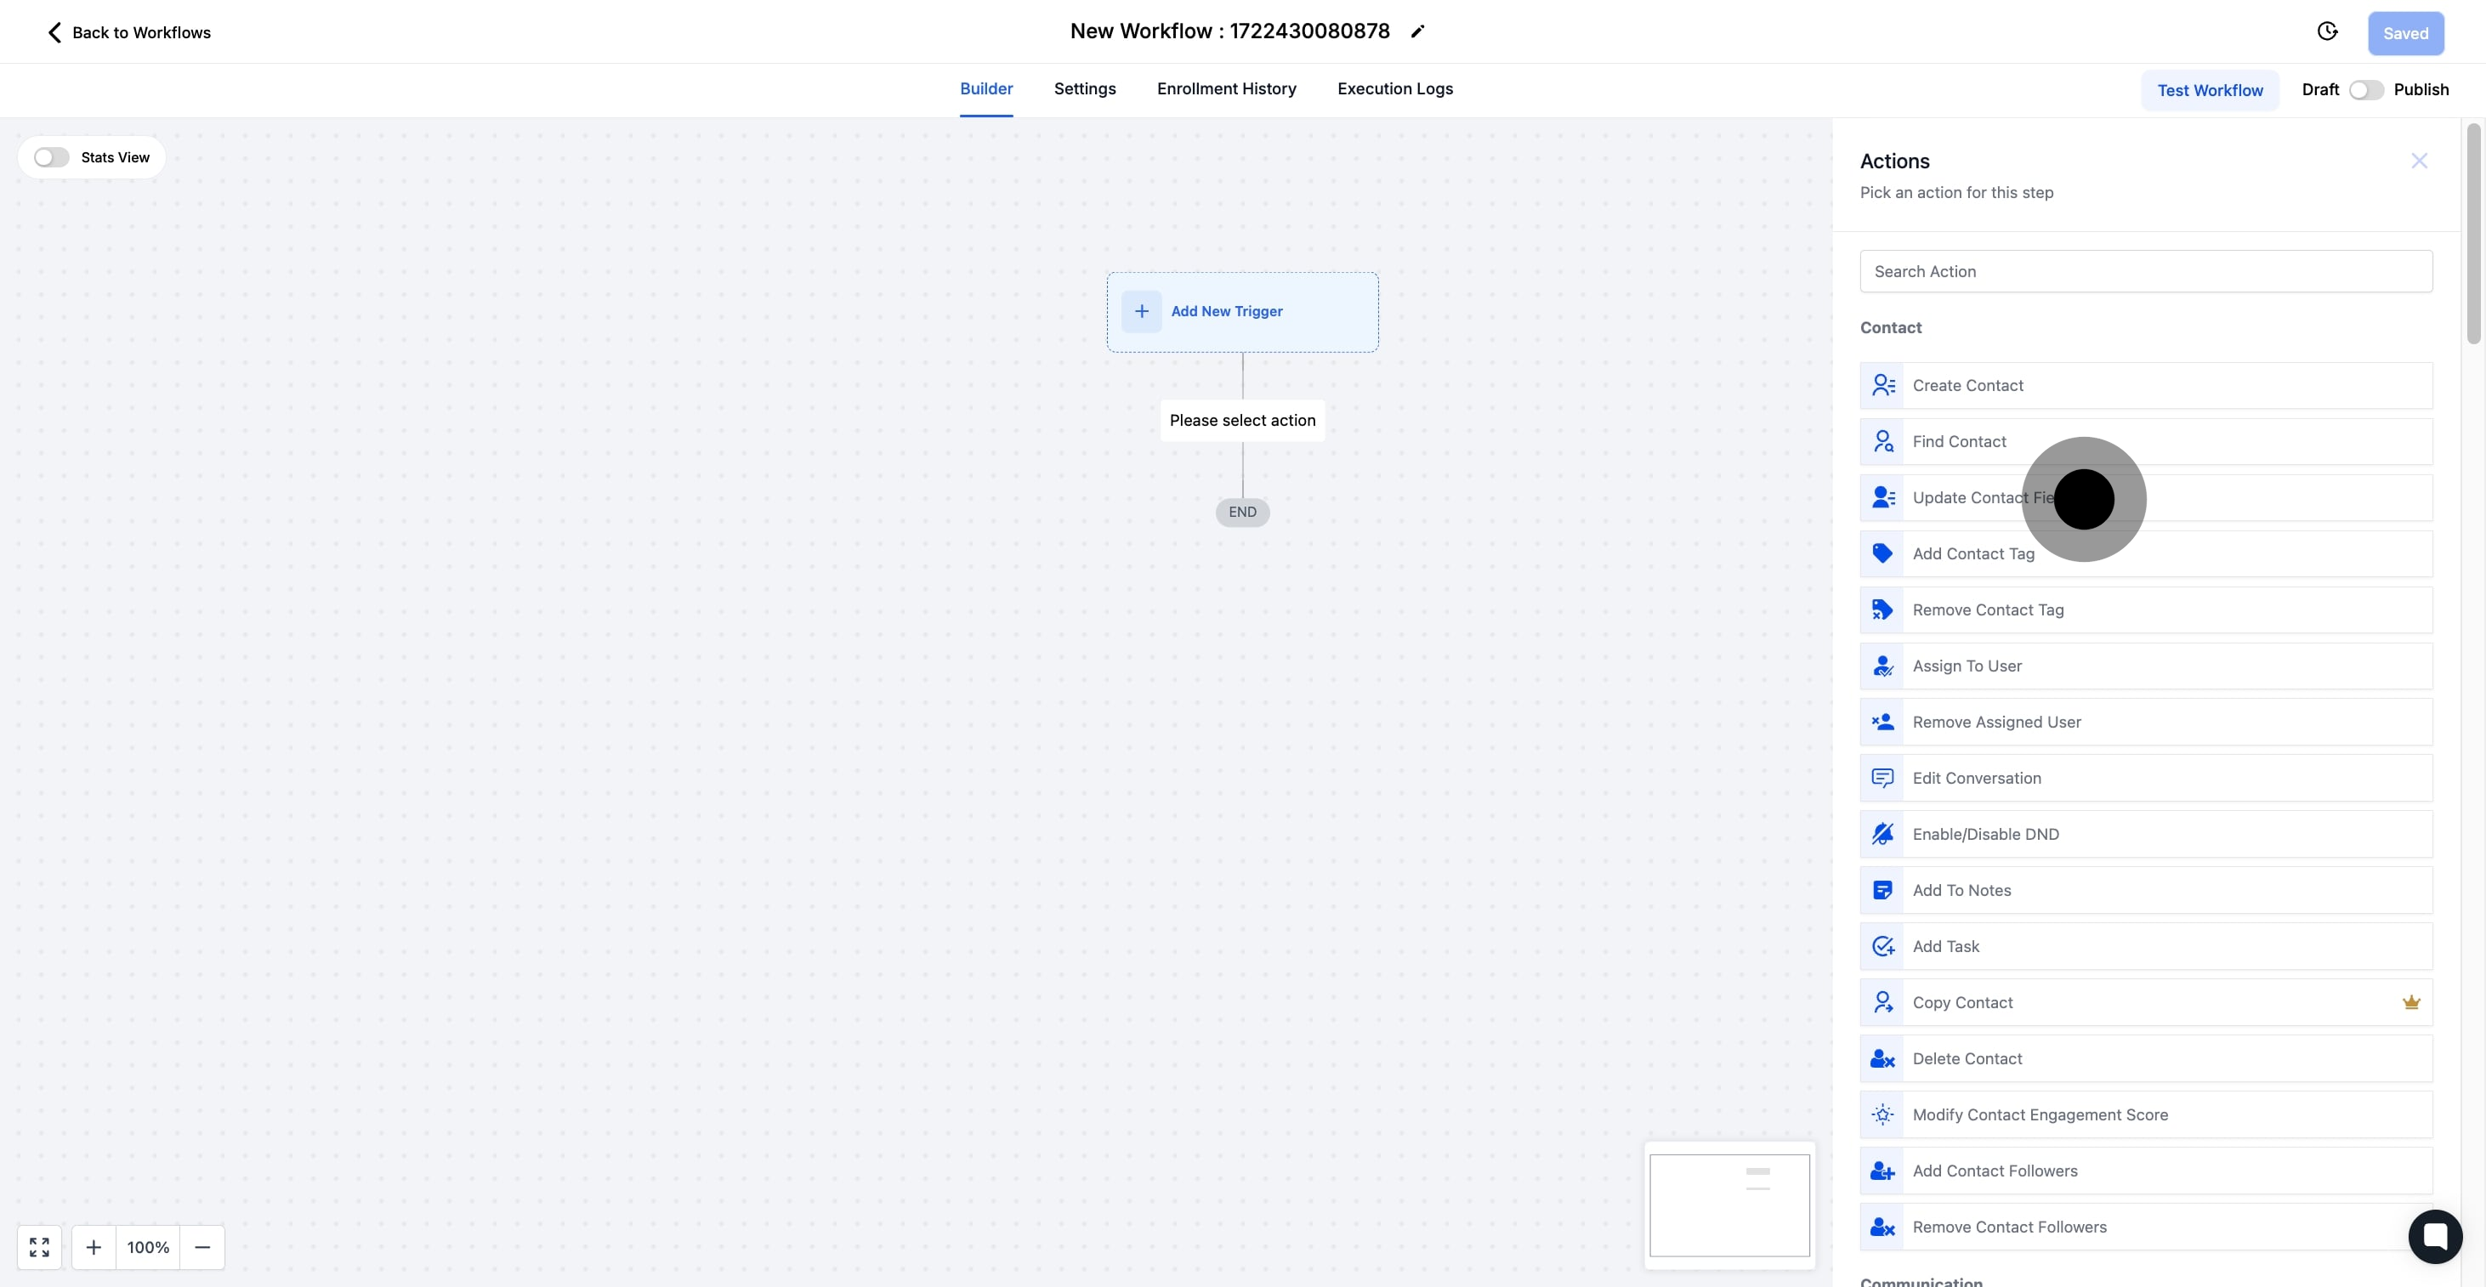Select the Create Contact action icon

point(1883,384)
